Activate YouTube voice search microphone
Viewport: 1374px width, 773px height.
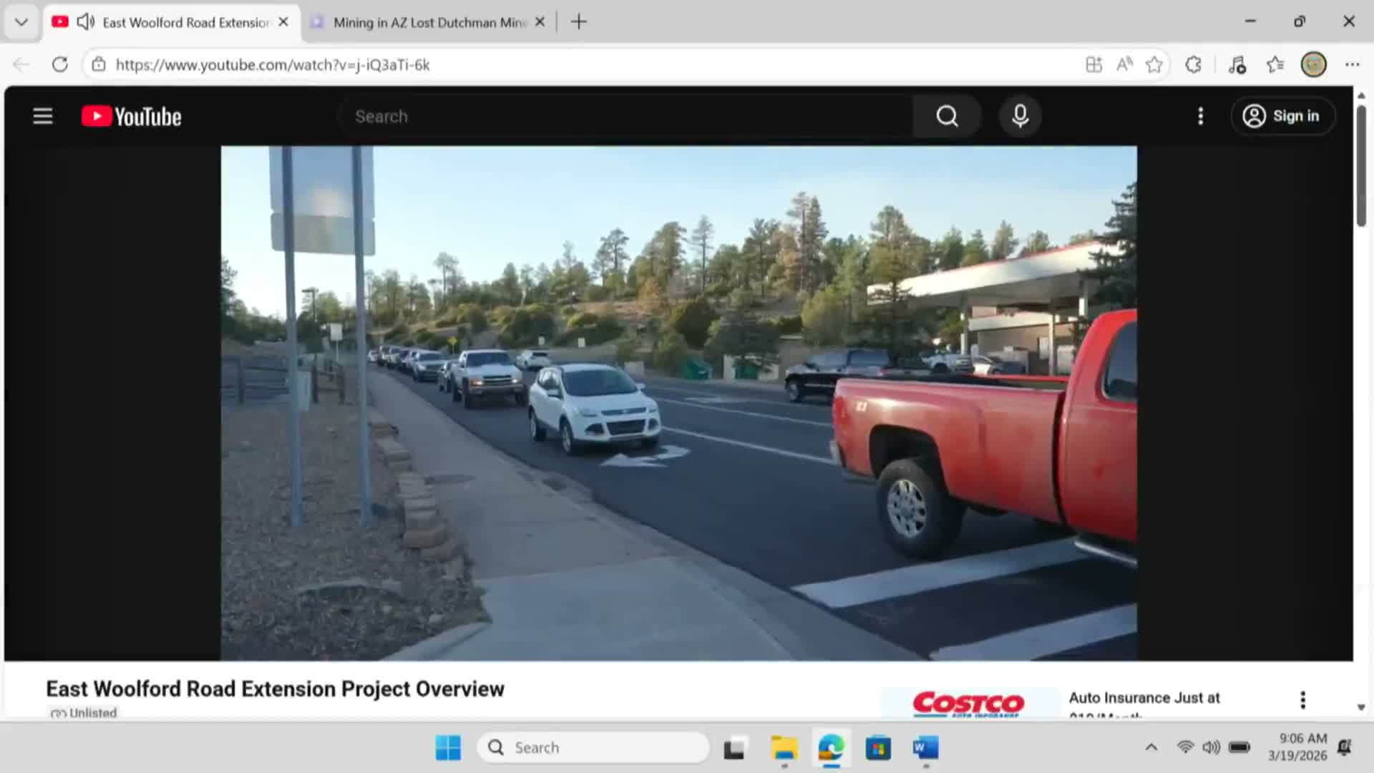[1020, 116]
